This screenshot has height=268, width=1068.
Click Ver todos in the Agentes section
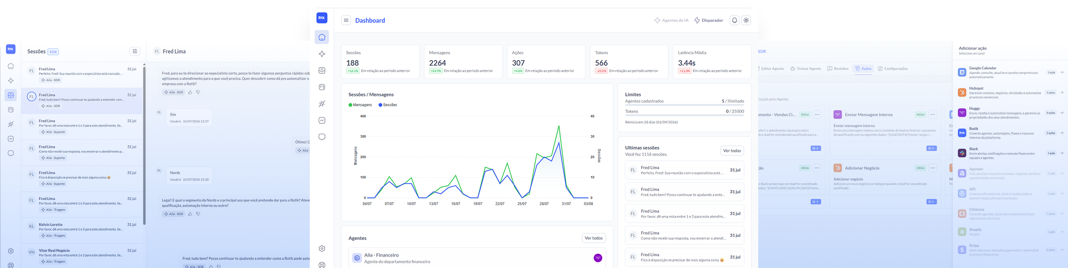pos(593,238)
